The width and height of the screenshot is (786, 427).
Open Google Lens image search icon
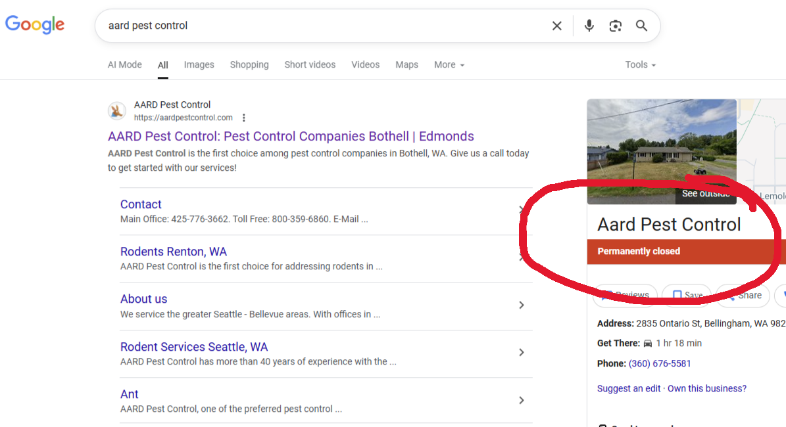(x=615, y=26)
